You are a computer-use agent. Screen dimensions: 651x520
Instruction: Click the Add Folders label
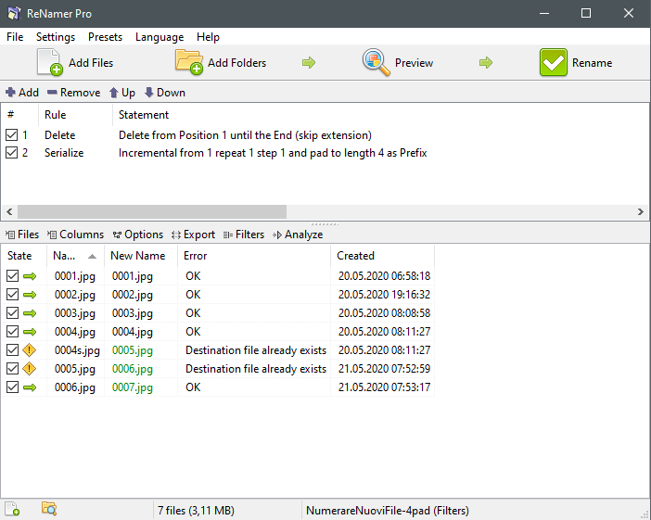click(236, 63)
